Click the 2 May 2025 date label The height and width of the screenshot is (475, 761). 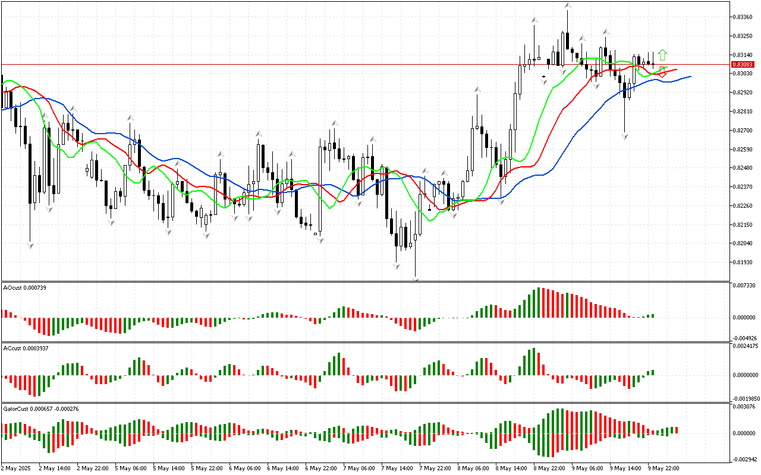[17, 468]
